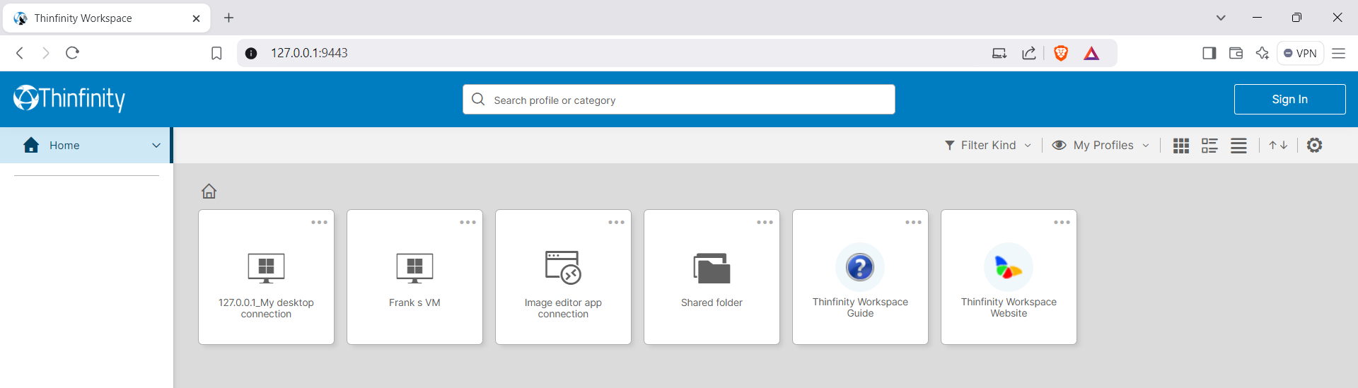This screenshot has width=1358, height=388.
Task: Open a new browser tab
Action: 228,18
